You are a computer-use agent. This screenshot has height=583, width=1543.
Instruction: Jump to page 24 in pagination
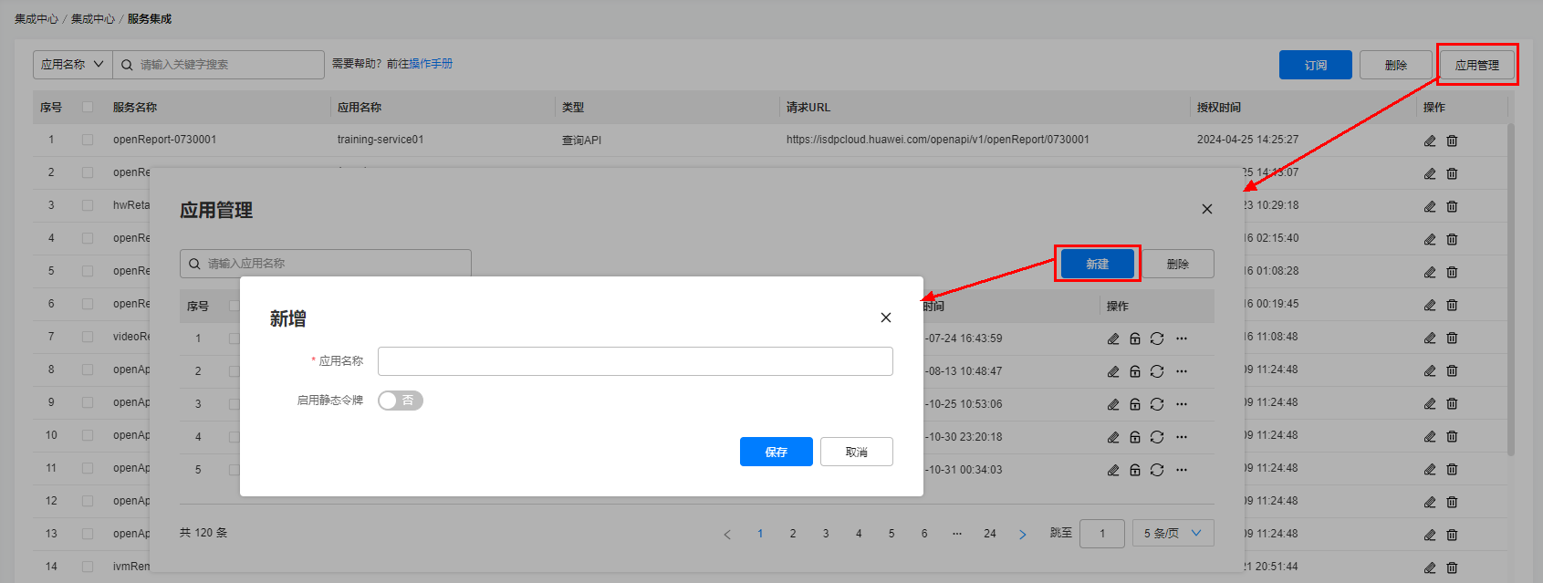click(x=990, y=534)
